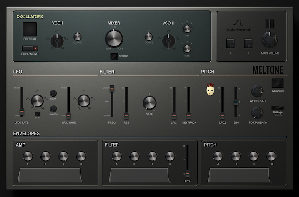Image resolution: width=299 pixels, height=197 pixels.
Task: Click the LFO2 waveform selector knob
Action: (x=84, y=101)
